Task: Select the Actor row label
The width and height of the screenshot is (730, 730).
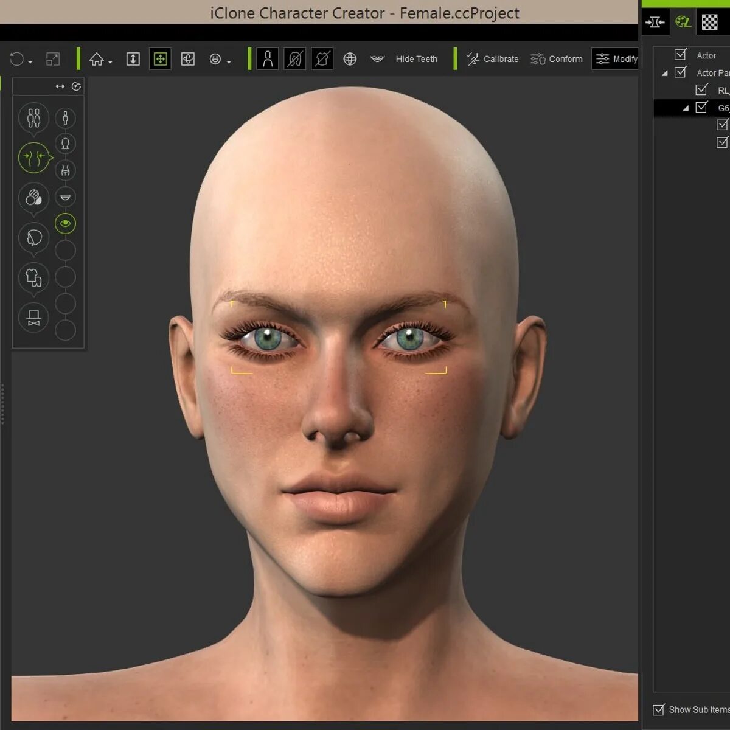Action: pyautogui.click(x=706, y=55)
